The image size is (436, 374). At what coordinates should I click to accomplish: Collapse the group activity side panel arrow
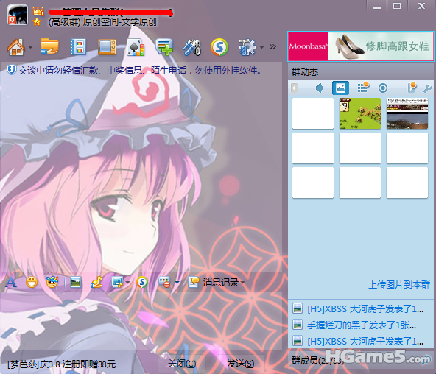(x=295, y=88)
